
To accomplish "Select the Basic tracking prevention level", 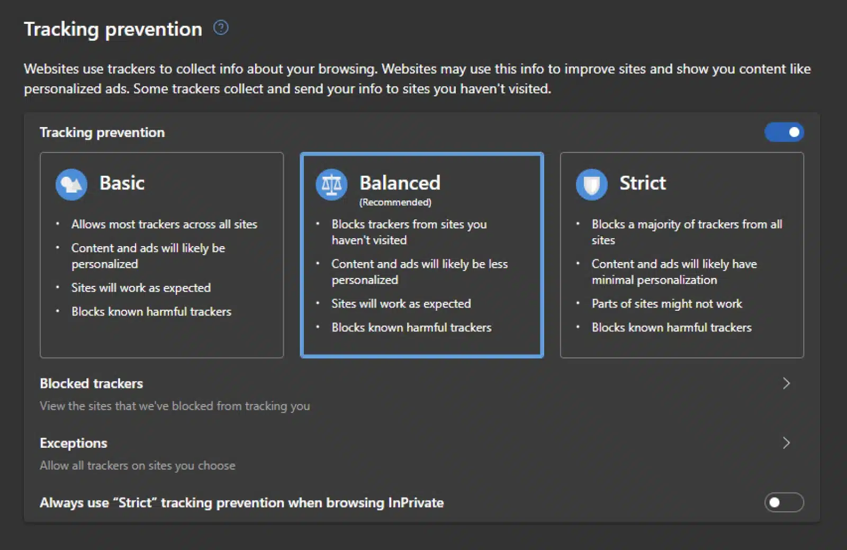I will pyautogui.click(x=161, y=255).
